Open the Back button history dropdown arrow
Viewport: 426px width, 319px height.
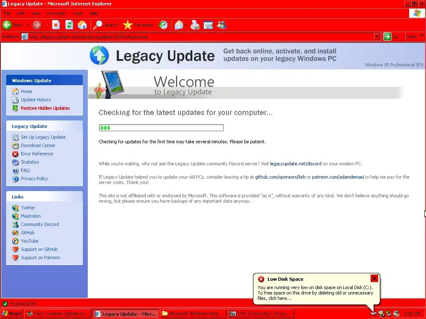27,25
